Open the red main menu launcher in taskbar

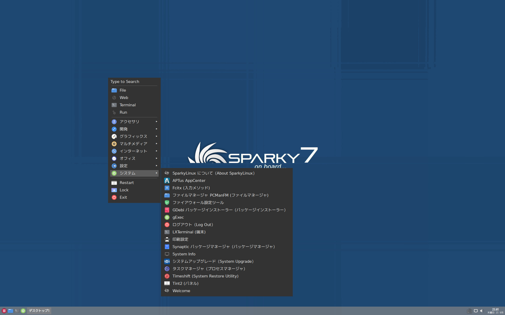4,311
